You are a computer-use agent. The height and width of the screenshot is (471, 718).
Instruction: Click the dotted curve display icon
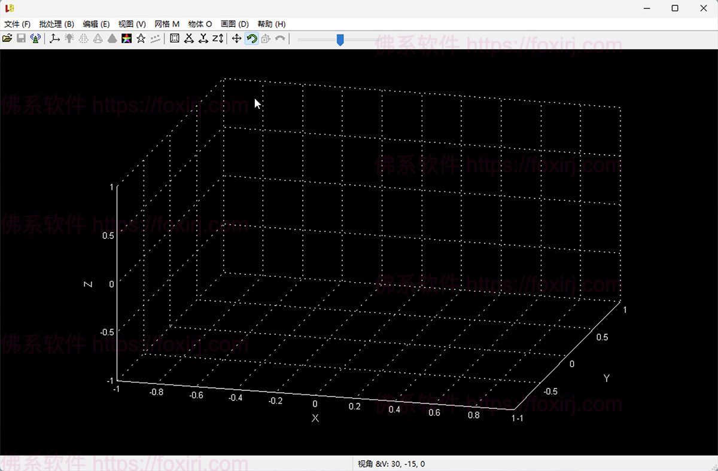click(154, 38)
